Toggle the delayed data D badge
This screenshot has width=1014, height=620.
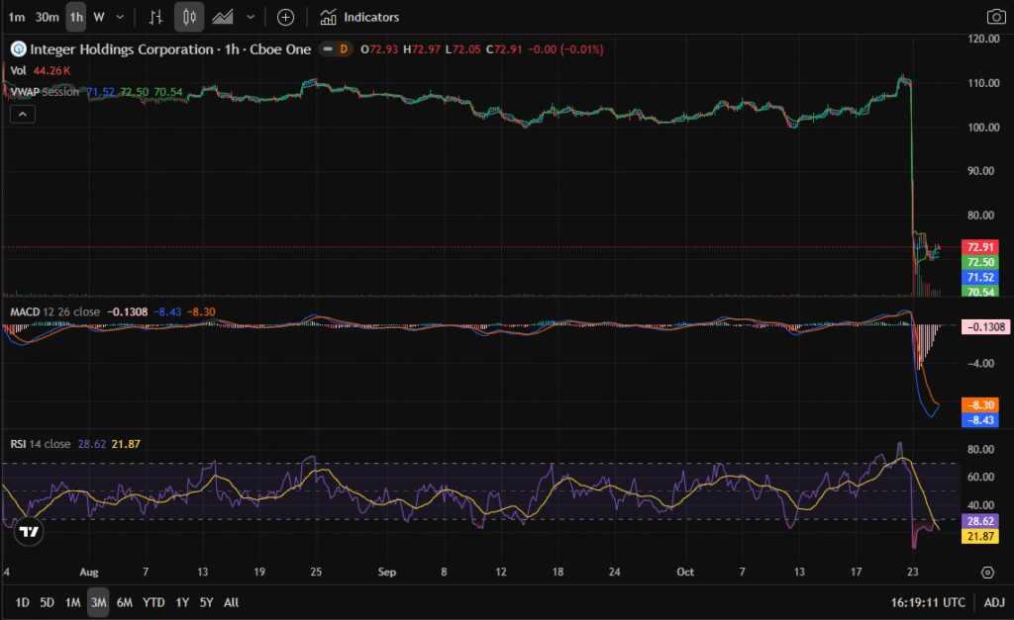click(344, 49)
